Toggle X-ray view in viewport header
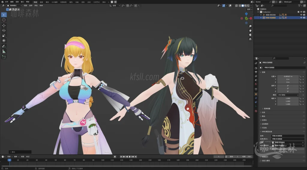Image resolution: width=307 pixels, height=170 pixels. pos(236,6)
